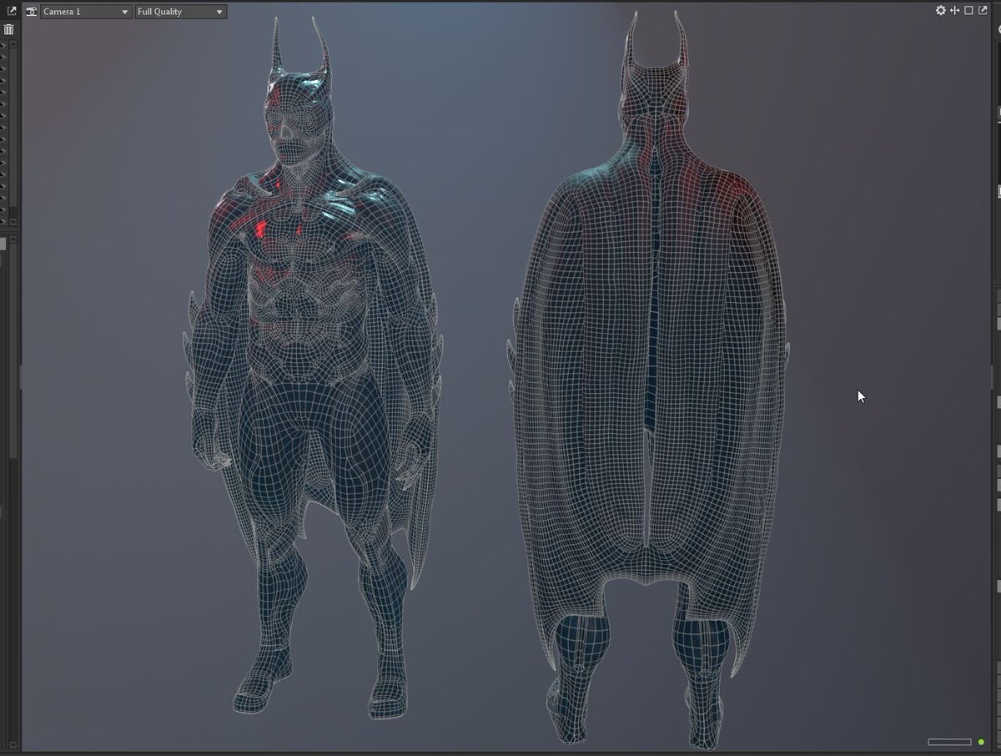Open viewport settings gear icon
The width and height of the screenshot is (1001, 756).
[x=941, y=10]
